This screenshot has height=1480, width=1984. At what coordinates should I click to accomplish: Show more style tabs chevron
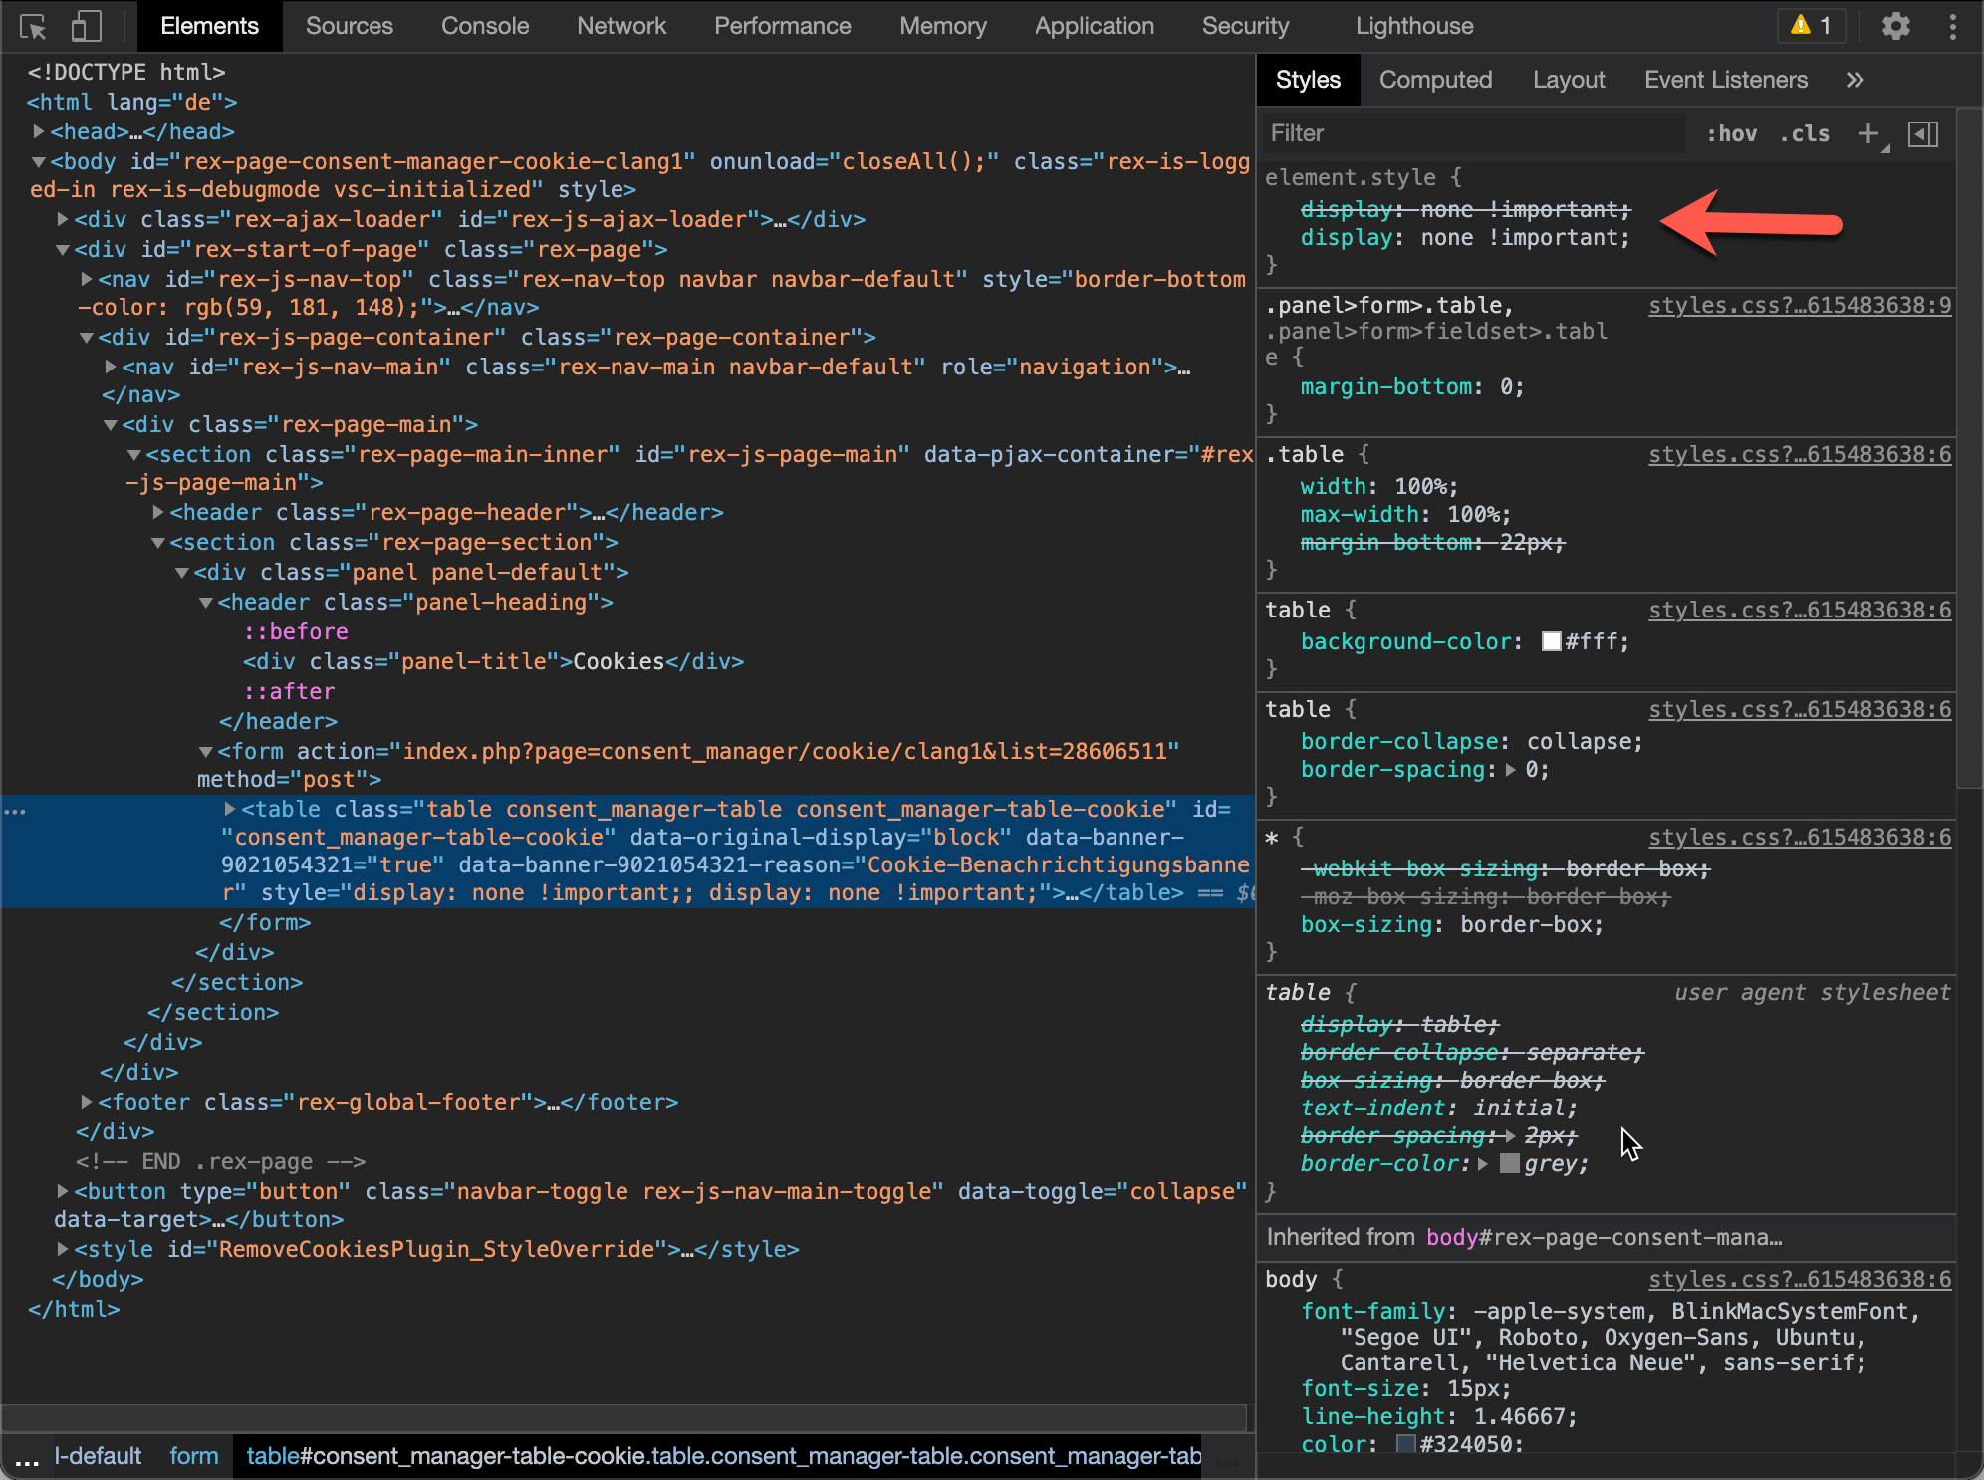(1855, 80)
